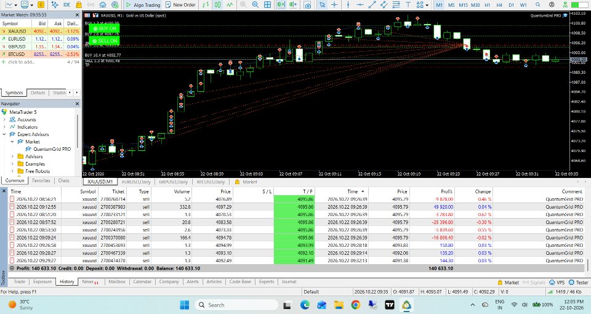Screen dimensions: 591x314
Task: Open the shapes objects dropdown
Action: (x=427, y=5)
